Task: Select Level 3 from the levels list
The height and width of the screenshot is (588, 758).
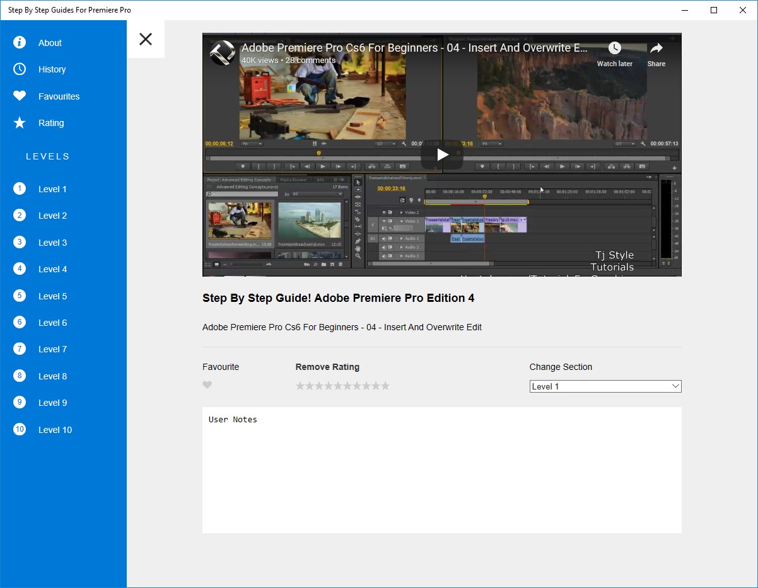Action: click(x=52, y=243)
